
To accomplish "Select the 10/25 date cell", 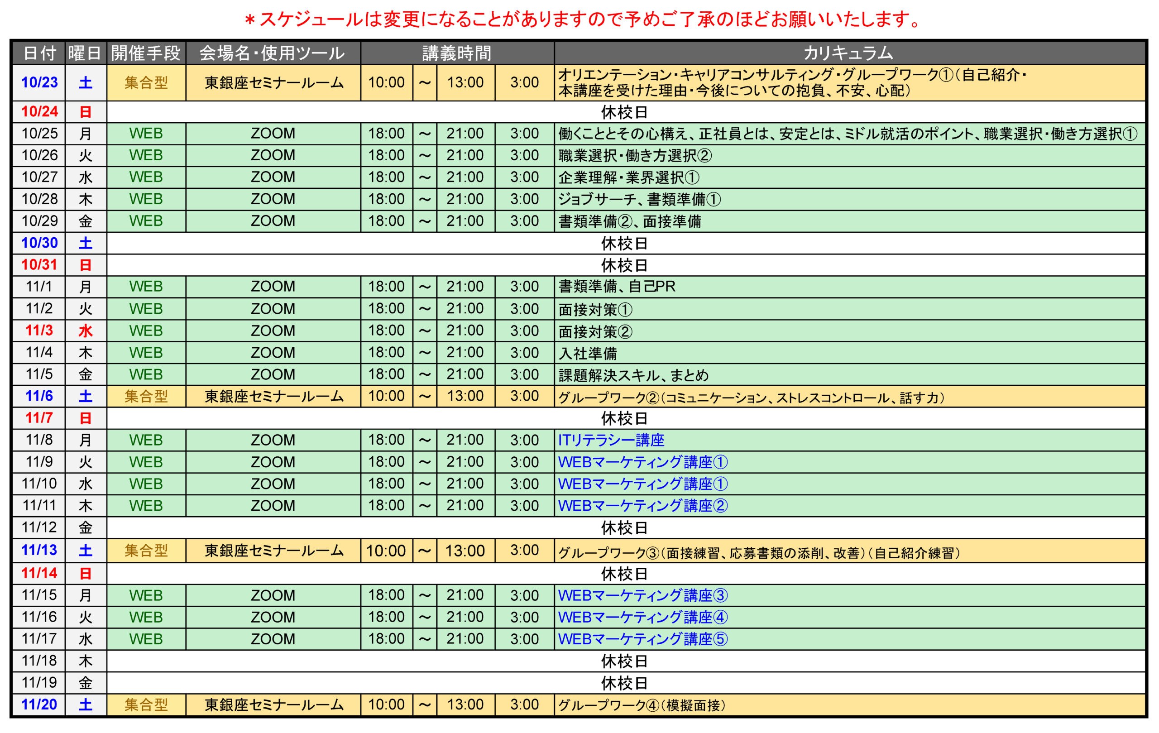I will click(39, 133).
